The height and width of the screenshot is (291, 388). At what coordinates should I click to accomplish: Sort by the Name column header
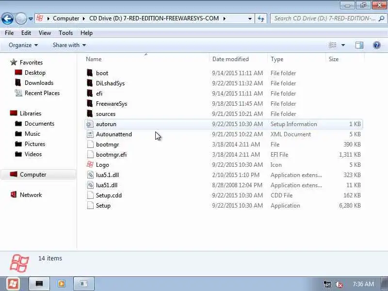tap(94, 59)
